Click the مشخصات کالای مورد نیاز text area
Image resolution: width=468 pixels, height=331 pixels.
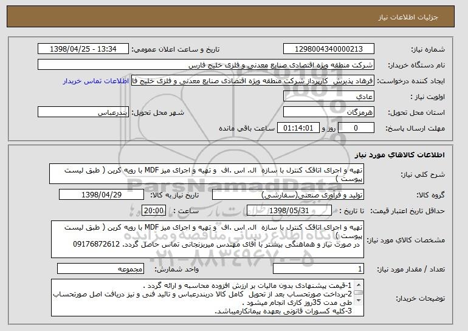[x=207, y=239]
